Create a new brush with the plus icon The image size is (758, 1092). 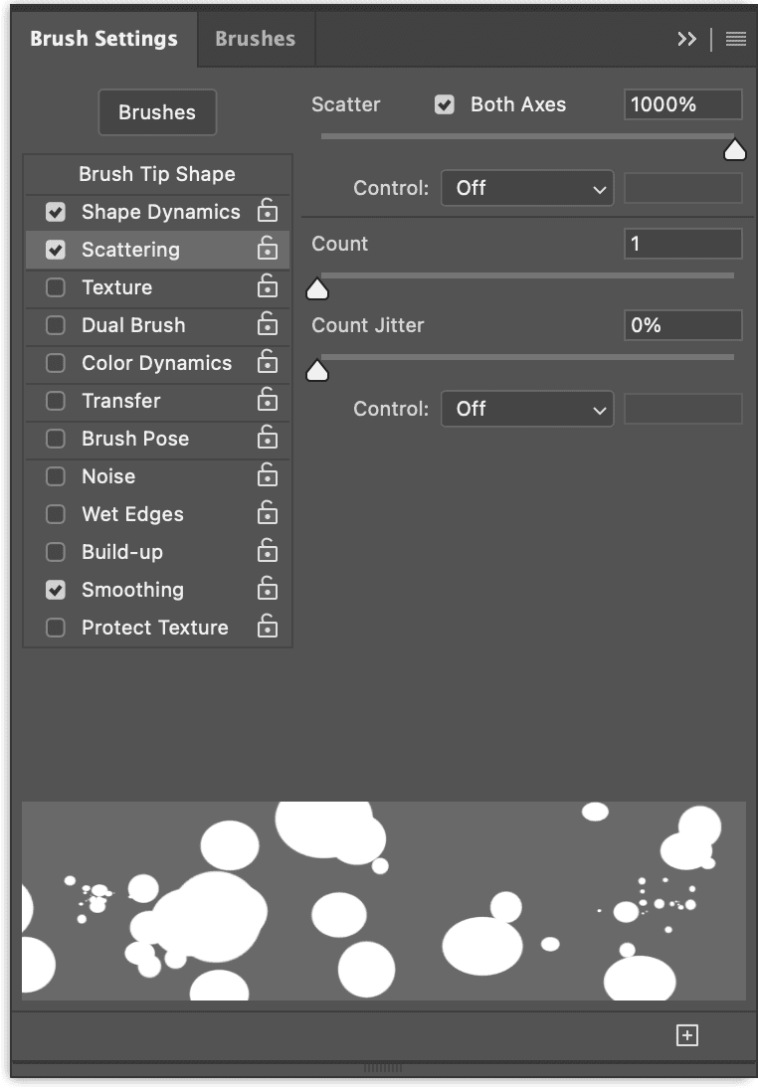click(686, 1034)
